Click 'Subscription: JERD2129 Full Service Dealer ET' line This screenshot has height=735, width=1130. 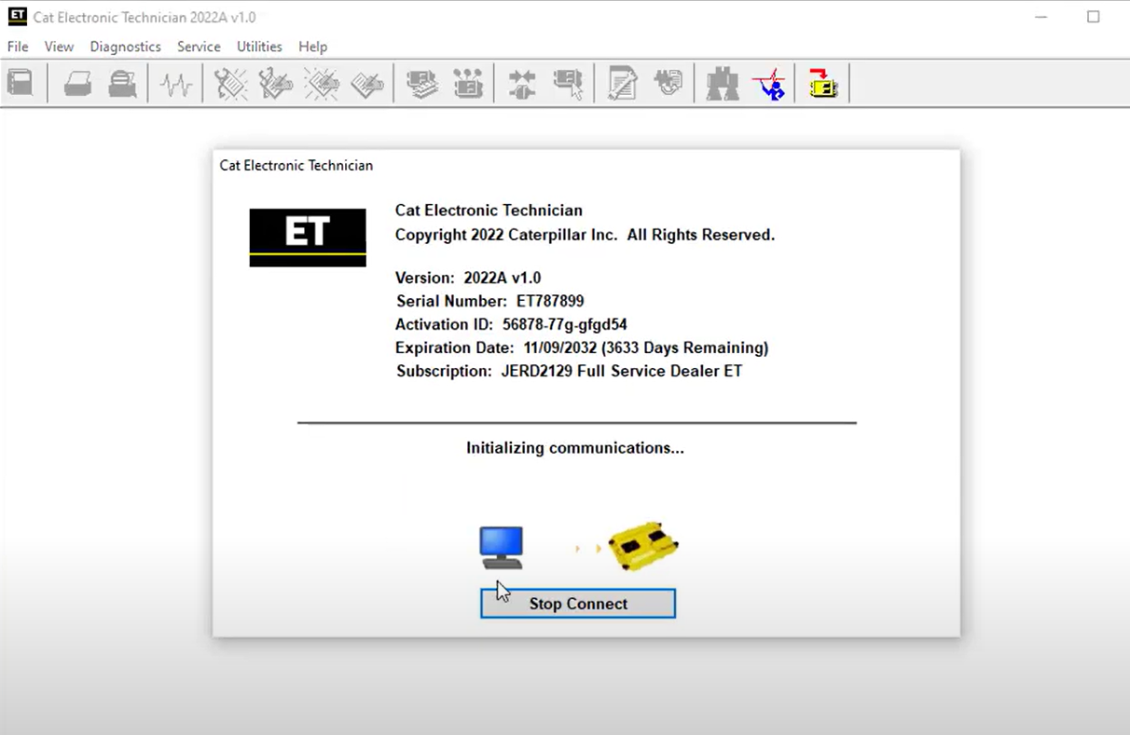pos(569,371)
